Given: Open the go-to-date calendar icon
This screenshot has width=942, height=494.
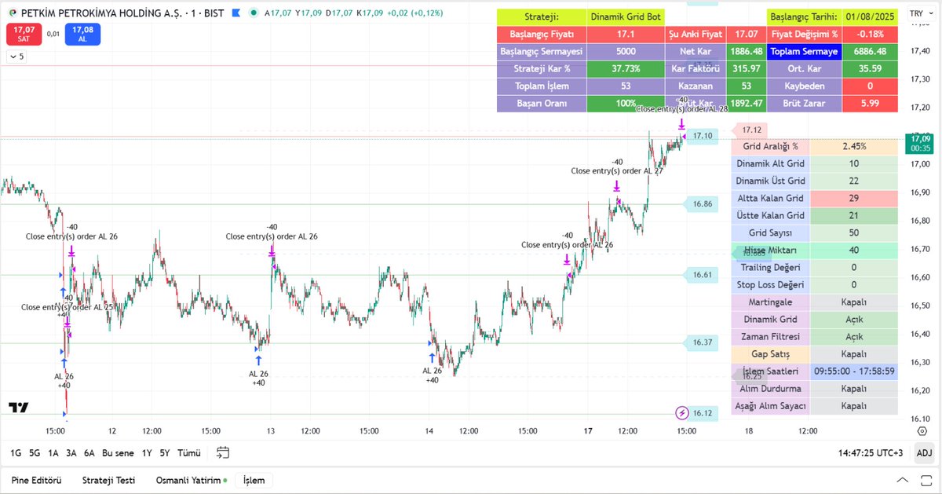Looking at the screenshot, I should (223, 452).
